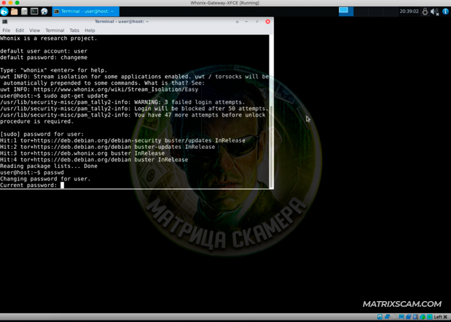The width and height of the screenshot is (451, 322).
Task: Open the web browser globe launcher
Action: [x=45, y=11]
